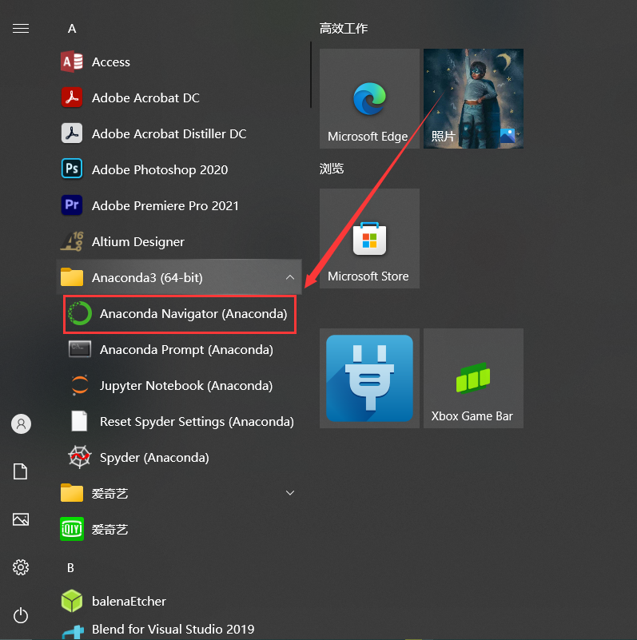Open the user account icon
The height and width of the screenshot is (640, 637).
click(x=21, y=423)
